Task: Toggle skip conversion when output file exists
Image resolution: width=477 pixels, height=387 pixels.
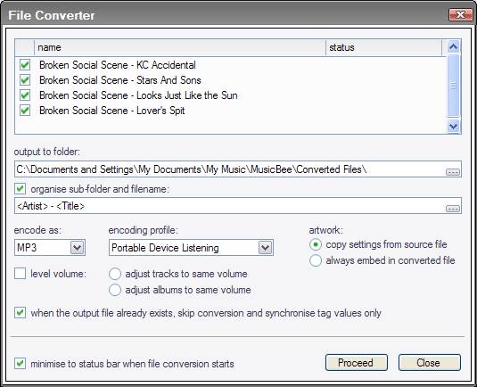Action: click(21, 313)
